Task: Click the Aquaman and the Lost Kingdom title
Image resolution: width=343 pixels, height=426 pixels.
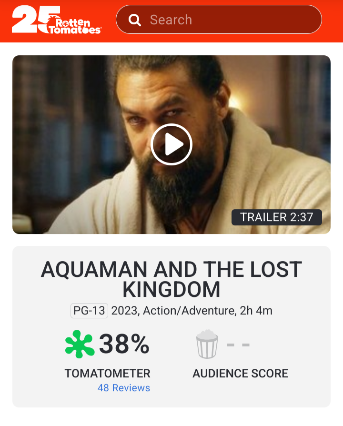Action: click(171, 279)
